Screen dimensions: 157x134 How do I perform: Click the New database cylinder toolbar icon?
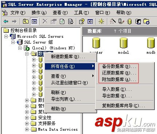(x=130, y=21)
